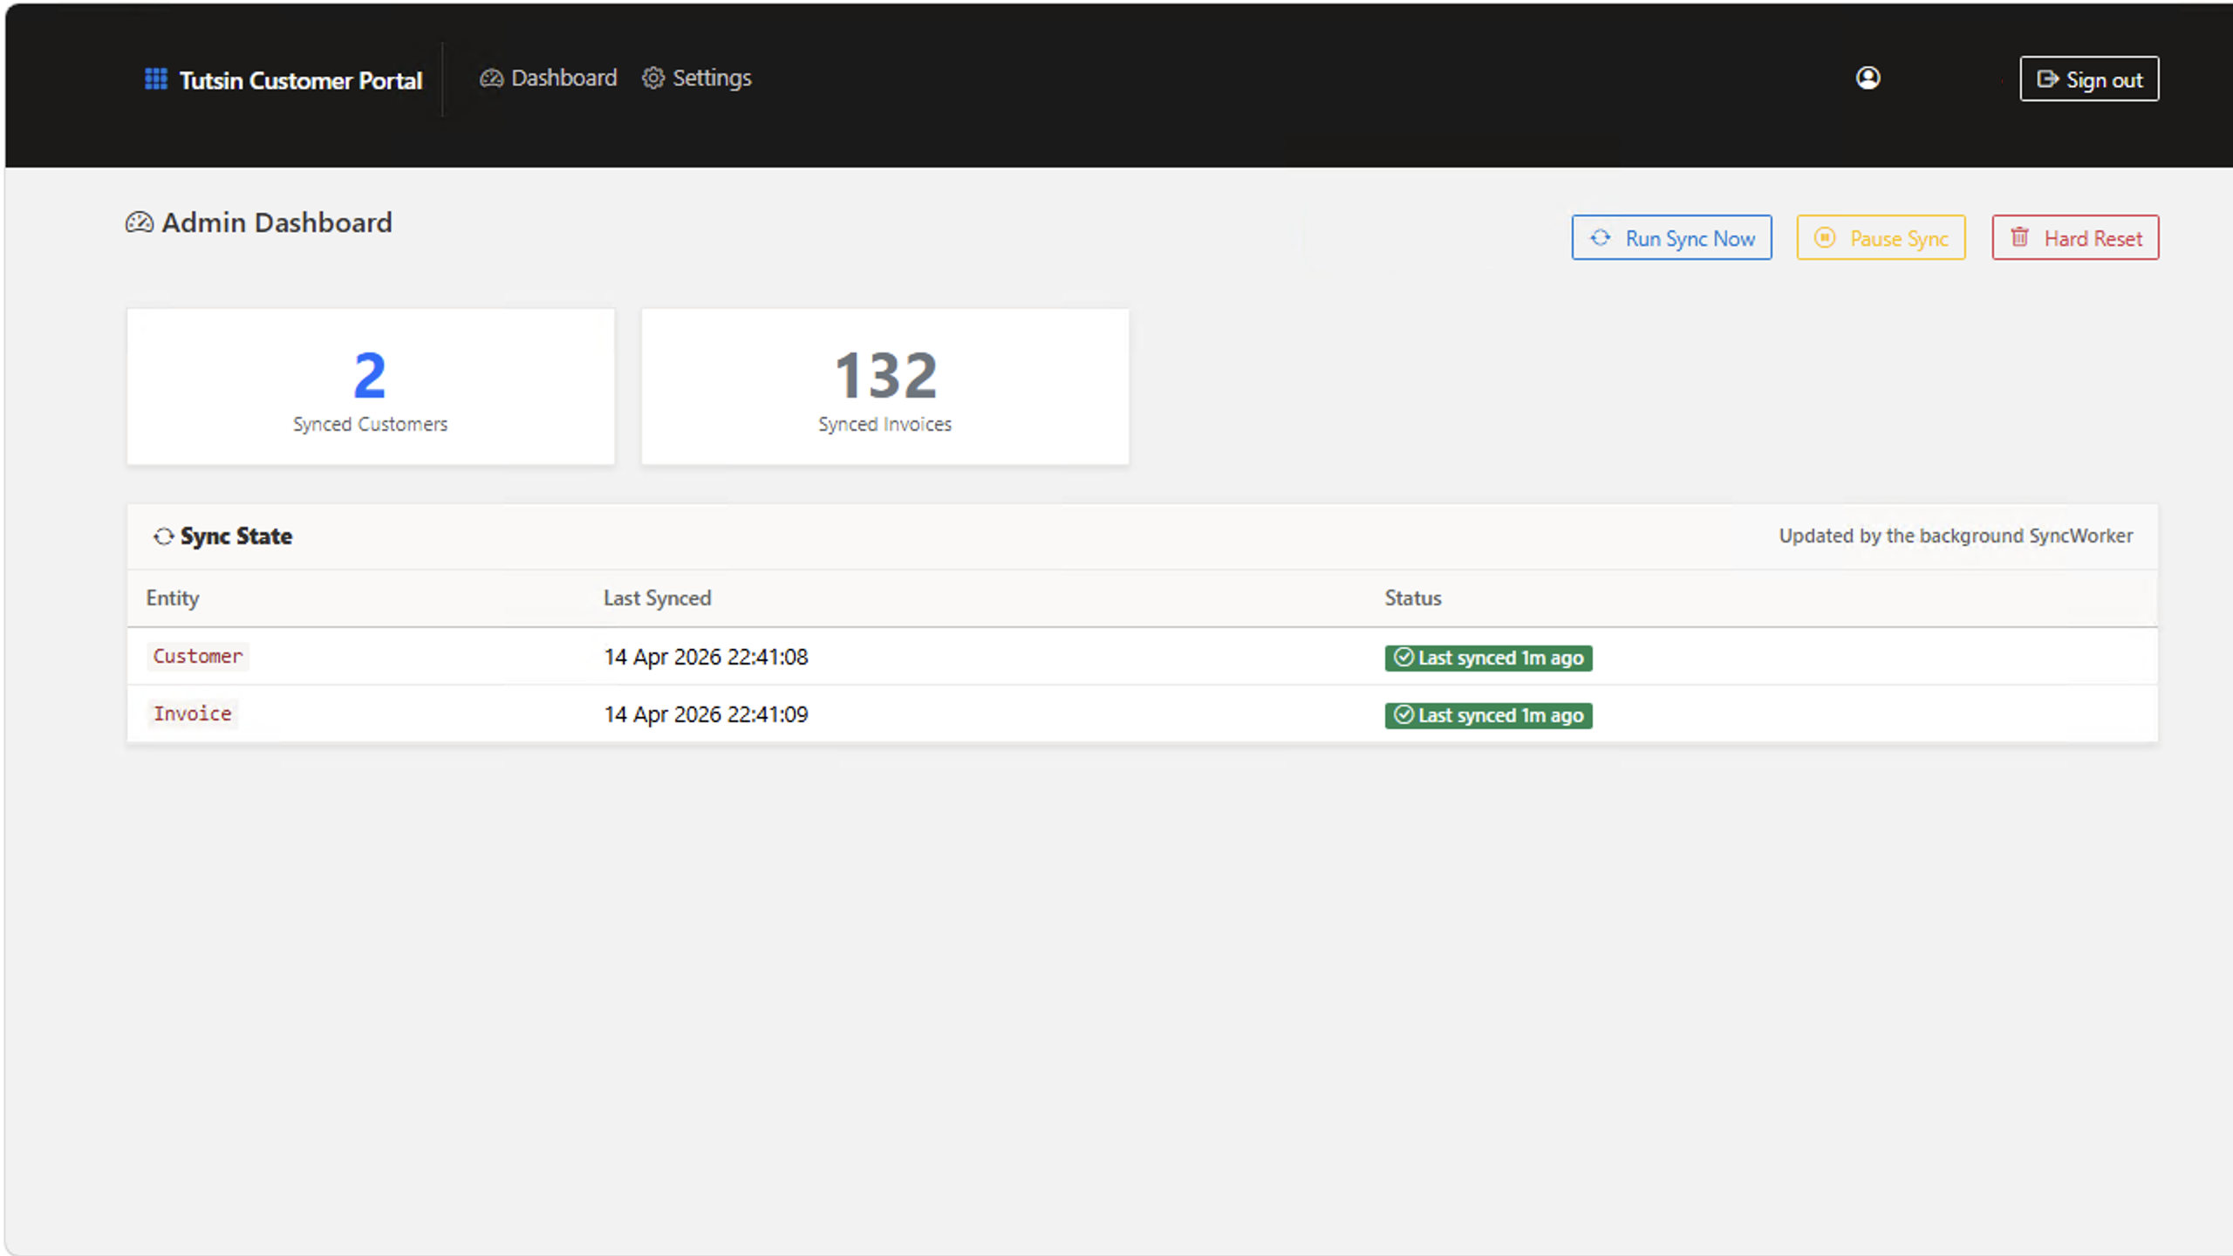Open Tutsin Customer Portal home link
Screen dimensions: 2233x1256
[283, 79]
